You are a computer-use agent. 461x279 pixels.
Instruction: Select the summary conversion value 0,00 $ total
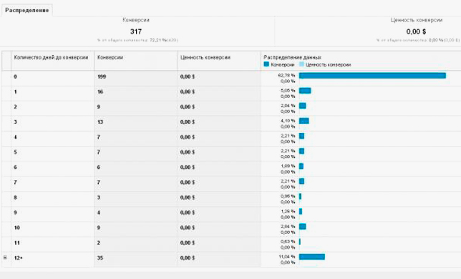(416, 31)
